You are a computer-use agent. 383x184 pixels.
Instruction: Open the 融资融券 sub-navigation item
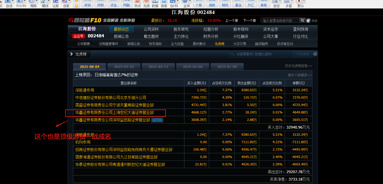click(x=261, y=44)
